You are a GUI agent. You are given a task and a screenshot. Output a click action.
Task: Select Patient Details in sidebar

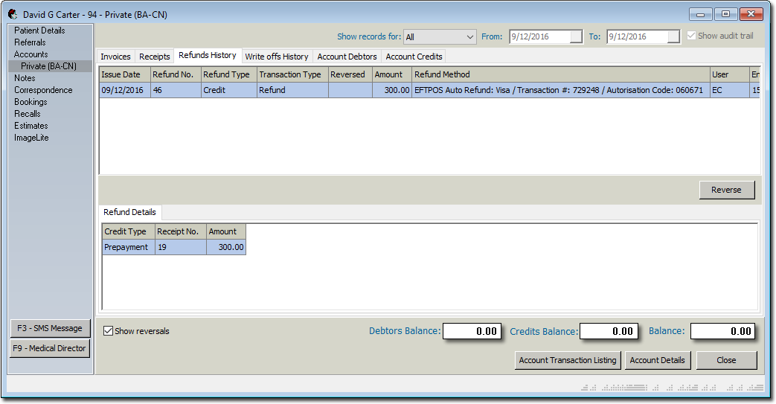(x=39, y=31)
